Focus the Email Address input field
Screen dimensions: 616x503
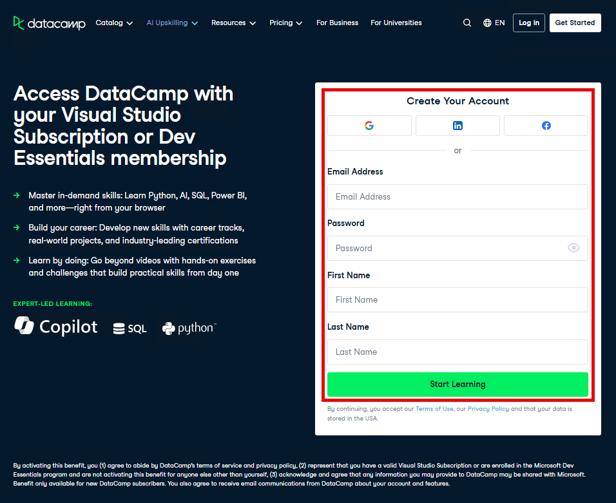pos(457,196)
